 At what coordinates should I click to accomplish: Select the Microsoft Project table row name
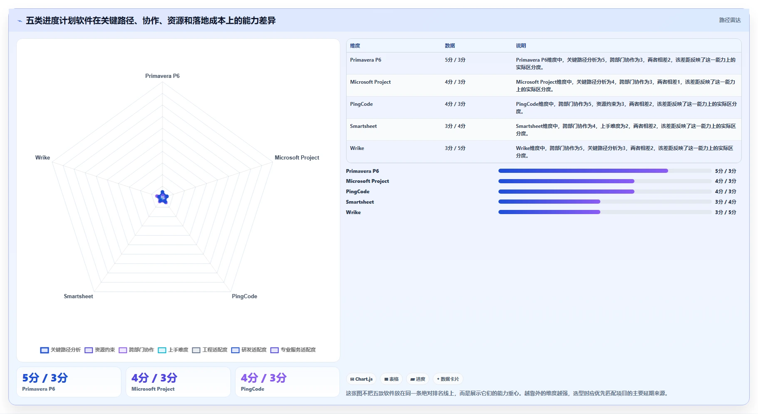[370, 82]
